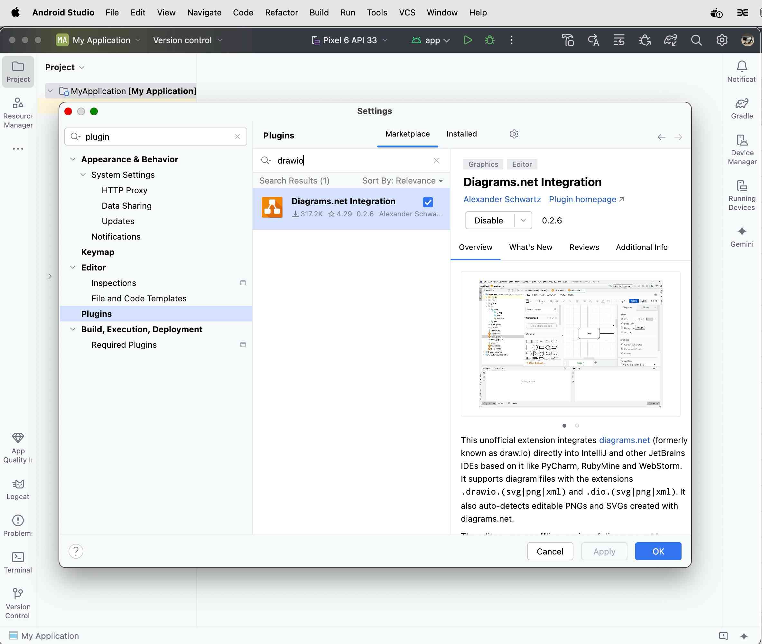Image resolution: width=762 pixels, height=644 pixels.
Task: Collapse Appearance & Behavior tree node
Action: click(73, 159)
